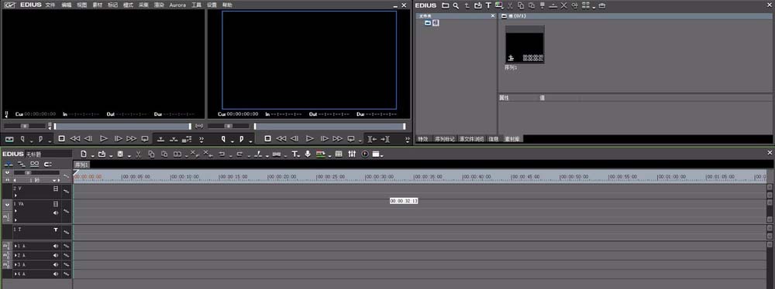The height and width of the screenshot is (289, 775).
Task: Click the delete X icon in bin toolbar
Action: (563, 5)
